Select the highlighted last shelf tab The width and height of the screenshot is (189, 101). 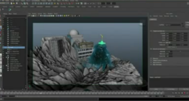click(x=116, y=7)
